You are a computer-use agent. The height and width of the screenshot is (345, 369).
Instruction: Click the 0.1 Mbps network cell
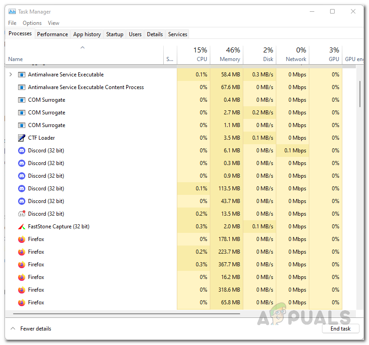(x=293, y=151)
